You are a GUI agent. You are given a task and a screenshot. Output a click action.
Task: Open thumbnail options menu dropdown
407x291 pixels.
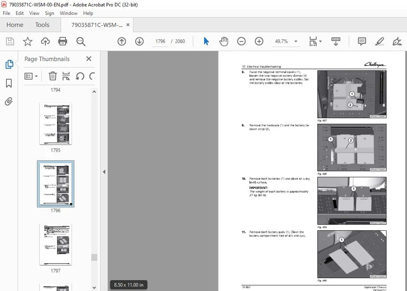click(x=31, y=76)
